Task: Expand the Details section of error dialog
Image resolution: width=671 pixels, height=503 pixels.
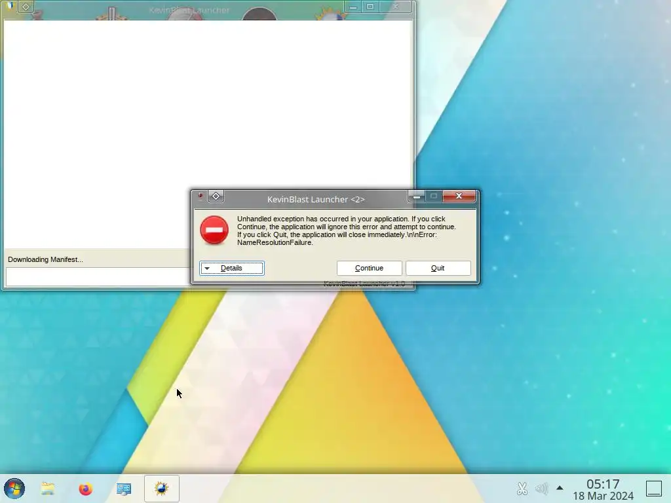Action: (231, 268)
